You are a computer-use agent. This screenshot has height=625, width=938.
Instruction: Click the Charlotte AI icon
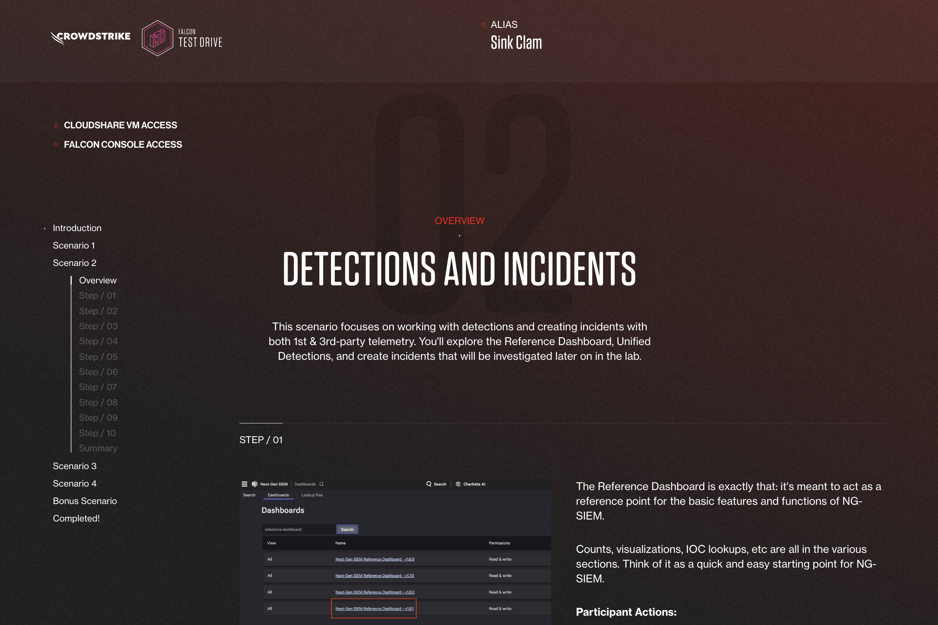458,484
